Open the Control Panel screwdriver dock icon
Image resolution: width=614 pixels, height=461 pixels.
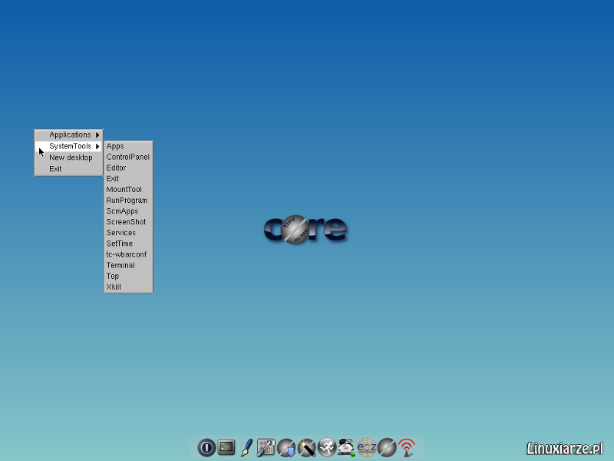266,447
